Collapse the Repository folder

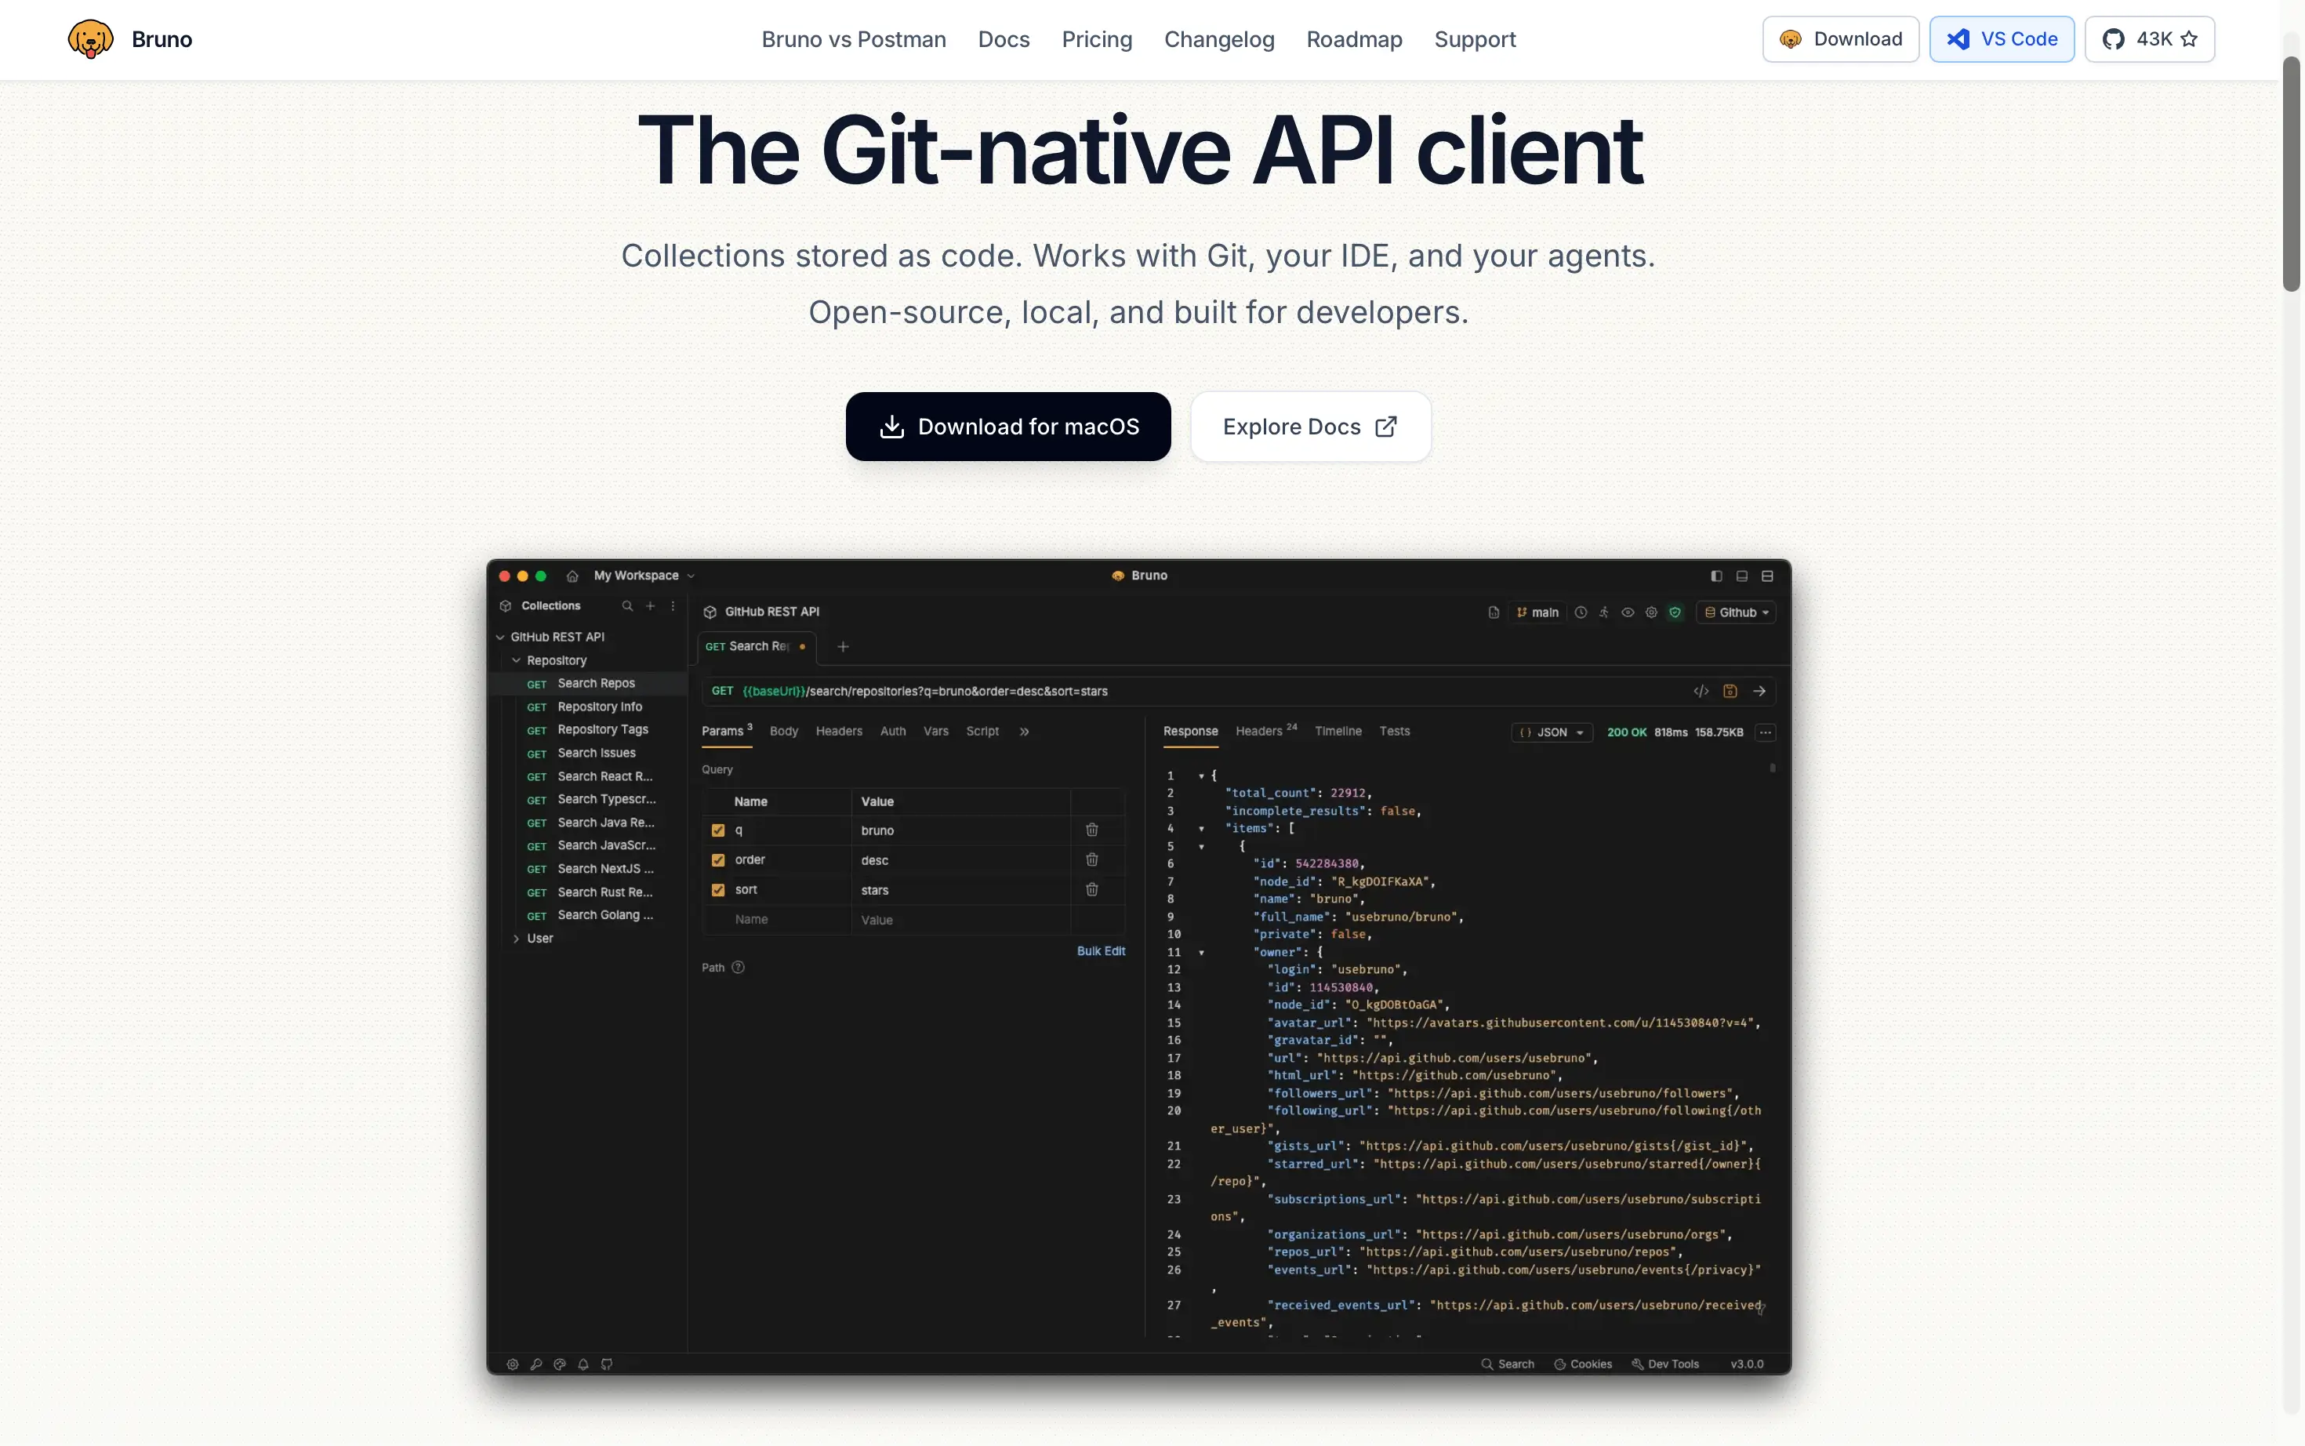tap(516, 661)
